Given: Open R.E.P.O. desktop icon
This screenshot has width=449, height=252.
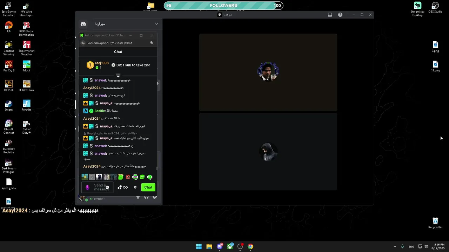Looking at the screenshot, I should coord(9,86).
